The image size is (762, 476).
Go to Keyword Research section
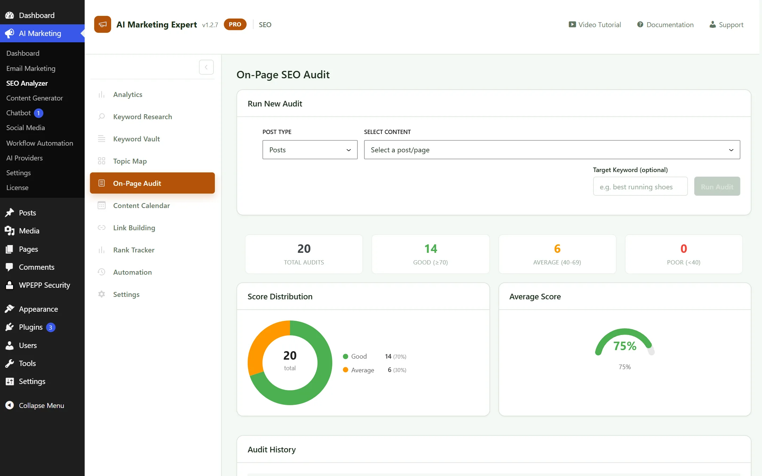(x=152, y=117)
